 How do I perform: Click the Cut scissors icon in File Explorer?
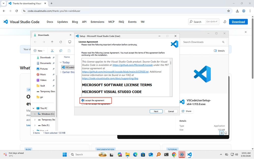coord(52,51)
